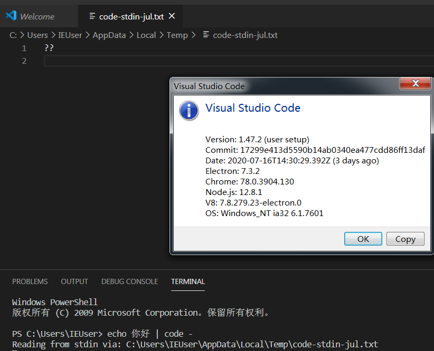
Task: Click the Copy button in the dialog
Action: [405, 238]
